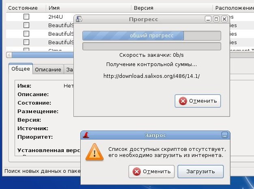This screenshot has height=189, width=254.
Task: Sort the package list by Имя column
Action: (88, 8)
